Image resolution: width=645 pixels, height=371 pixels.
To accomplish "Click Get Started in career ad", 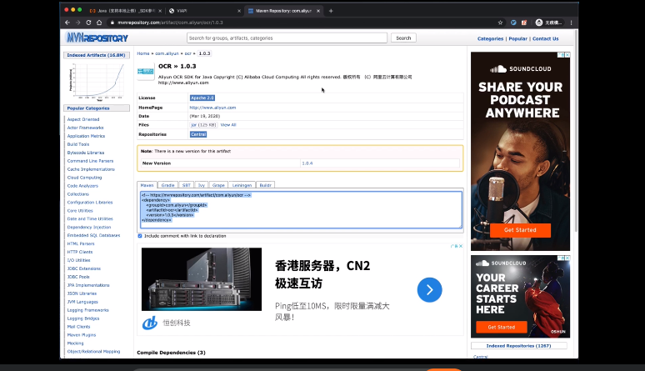I will click(x=502, y=327).
